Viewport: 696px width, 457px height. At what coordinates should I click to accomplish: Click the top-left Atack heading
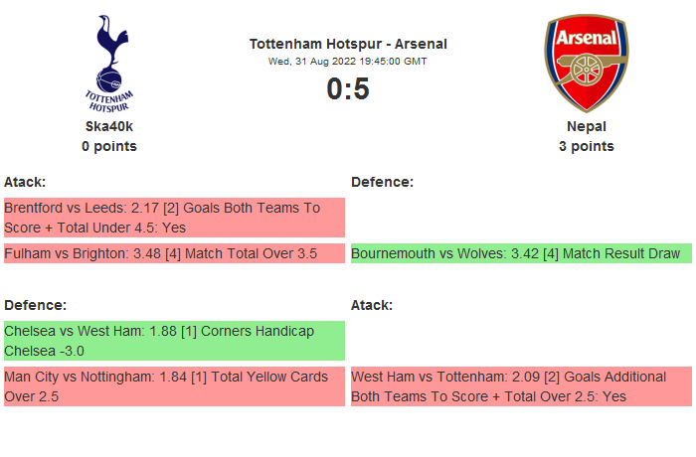25,182
